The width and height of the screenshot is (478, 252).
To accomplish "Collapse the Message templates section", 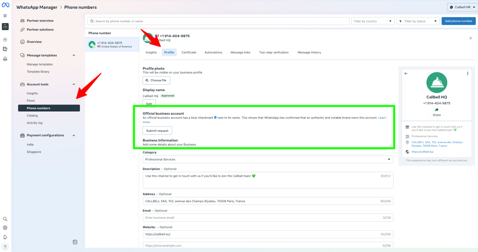I will point(74,55).
